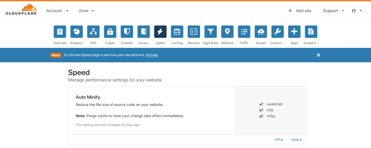Open the Apps plus icon
The height and width of the screenshot is (148, 371).
(294, 32)
